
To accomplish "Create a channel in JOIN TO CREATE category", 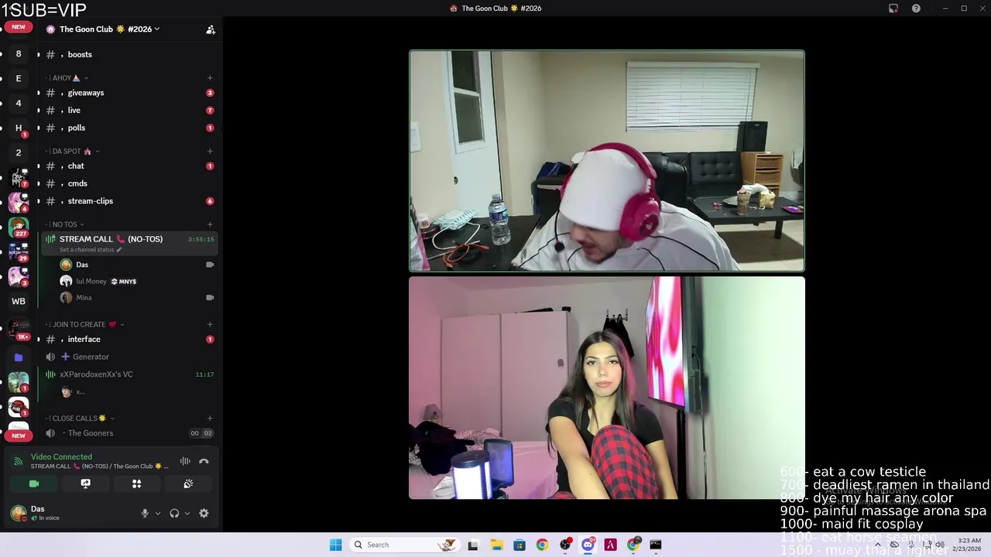I will (x=210, y=325).
